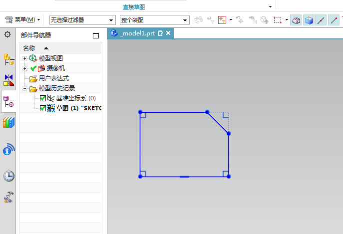
Task: Open the HD3D Tools info icon
Action: point(8,149)
